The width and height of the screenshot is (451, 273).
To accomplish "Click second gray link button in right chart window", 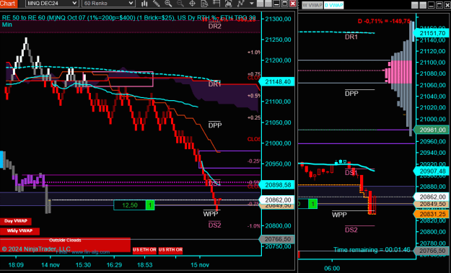I will tap(423, 5).
